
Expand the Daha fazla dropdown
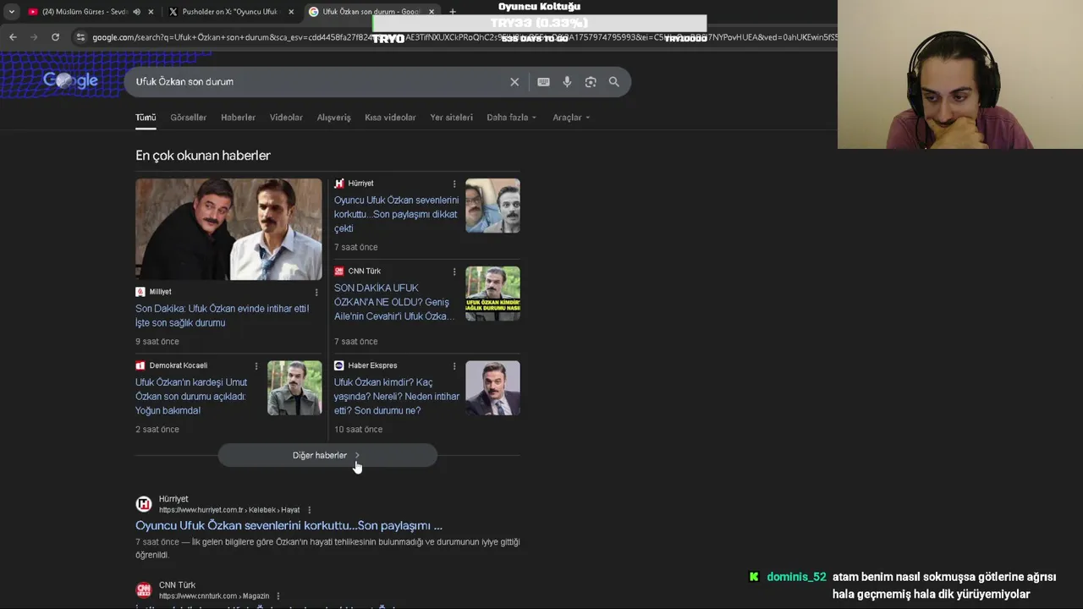[x=511, y=118]
